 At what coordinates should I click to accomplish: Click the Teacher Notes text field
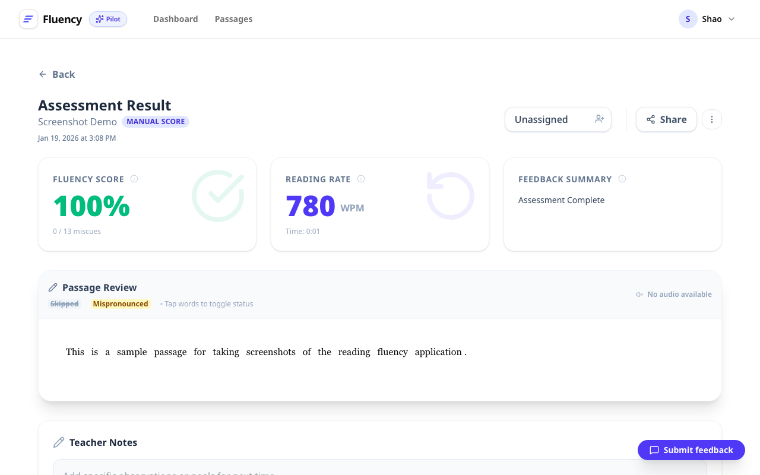[380, 469]
